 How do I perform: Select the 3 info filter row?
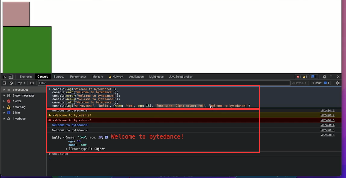[x=23, y=113]
